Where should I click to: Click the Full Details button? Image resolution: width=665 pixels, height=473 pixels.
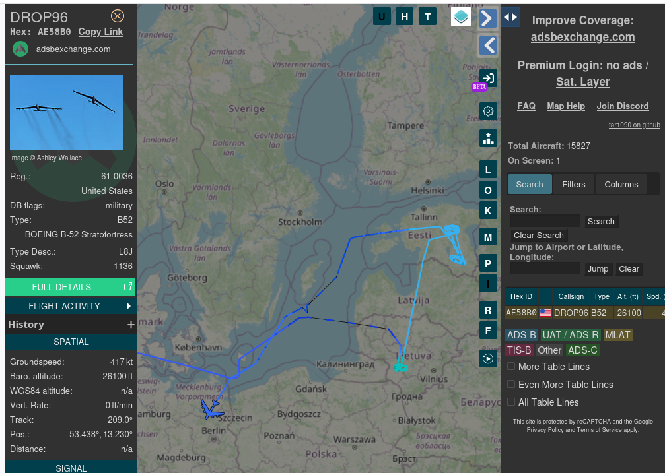coord(71,287)
